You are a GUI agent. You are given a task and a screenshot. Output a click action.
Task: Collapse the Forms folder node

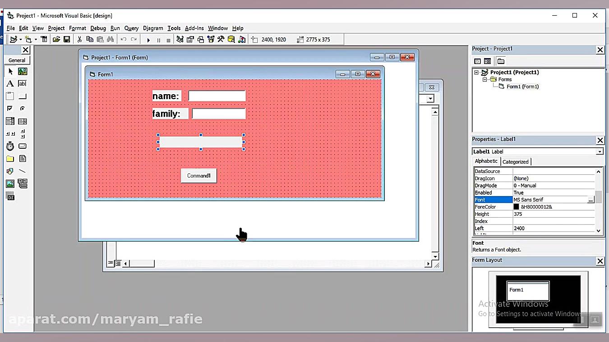485,79
